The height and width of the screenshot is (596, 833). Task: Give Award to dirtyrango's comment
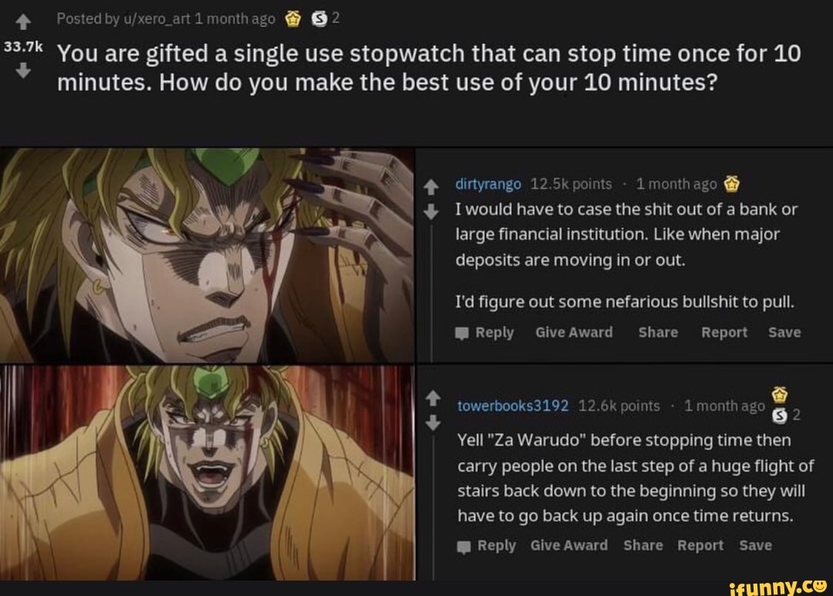[574, 332]
